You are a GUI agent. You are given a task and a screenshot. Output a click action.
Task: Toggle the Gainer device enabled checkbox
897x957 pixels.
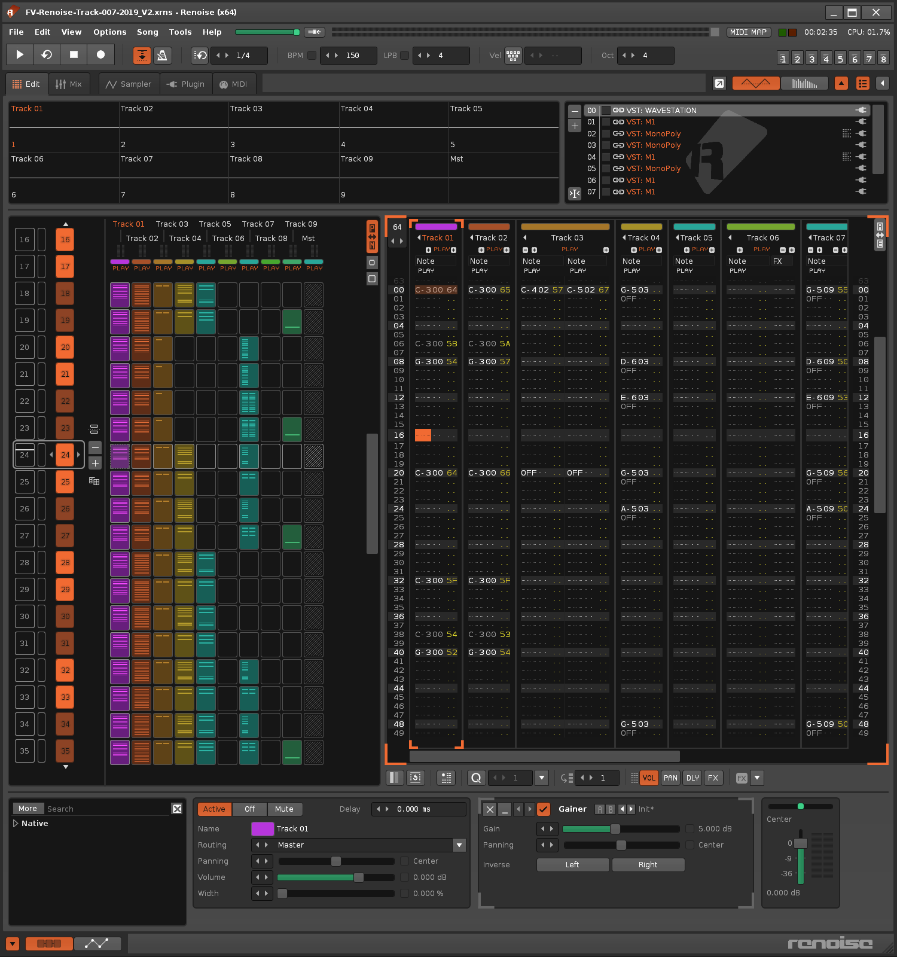544,809
